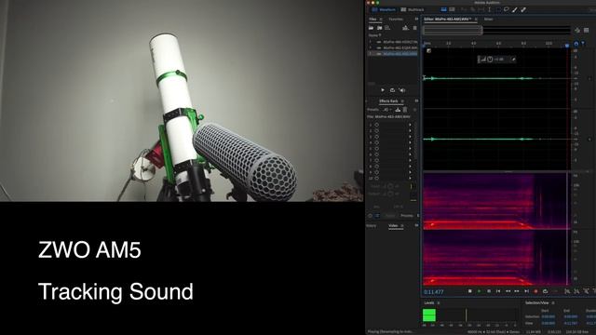
Task: Click the Selection Start time field
Action: pos(548,316)
